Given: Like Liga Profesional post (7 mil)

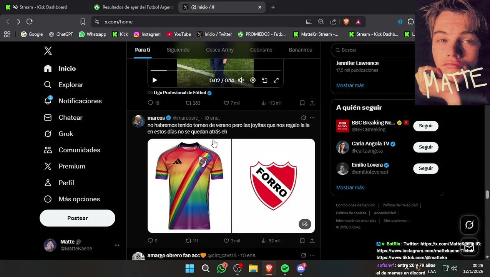Looking at the screenshot, I should click(232, 103).
